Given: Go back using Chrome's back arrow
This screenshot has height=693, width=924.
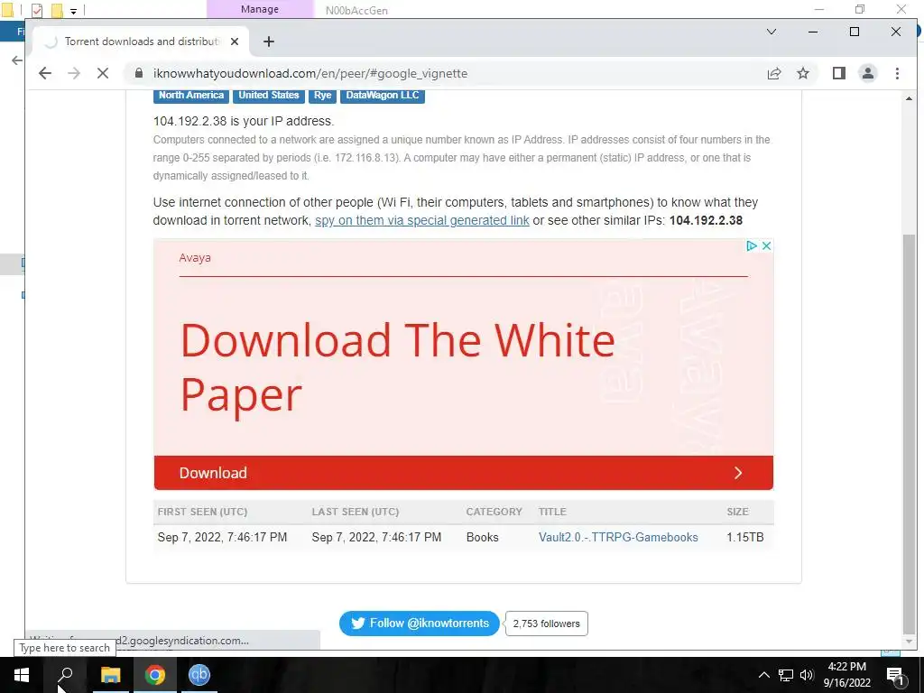Looking at the screenshot, I should (x=45, y=73).
